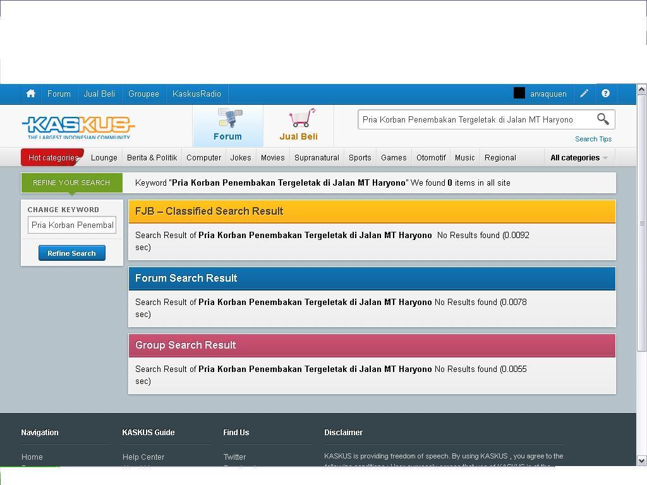Screen dimensions: 647x485
Task: Open the Jokes category
Action: coord(241,157)
